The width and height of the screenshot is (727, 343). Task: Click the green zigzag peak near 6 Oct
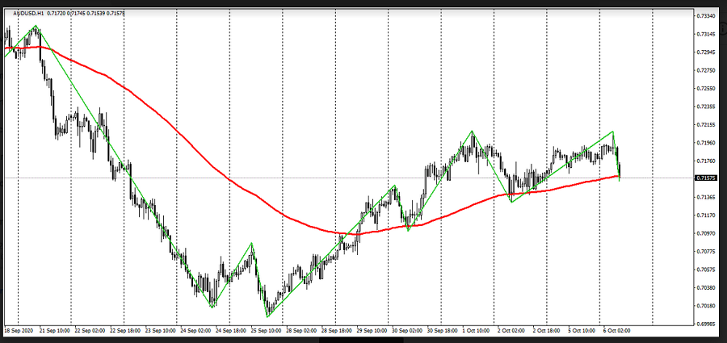[613, 131]
